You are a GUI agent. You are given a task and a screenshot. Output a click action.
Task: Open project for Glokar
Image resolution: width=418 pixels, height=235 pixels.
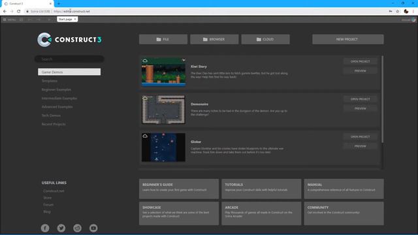tap(360, 136)
